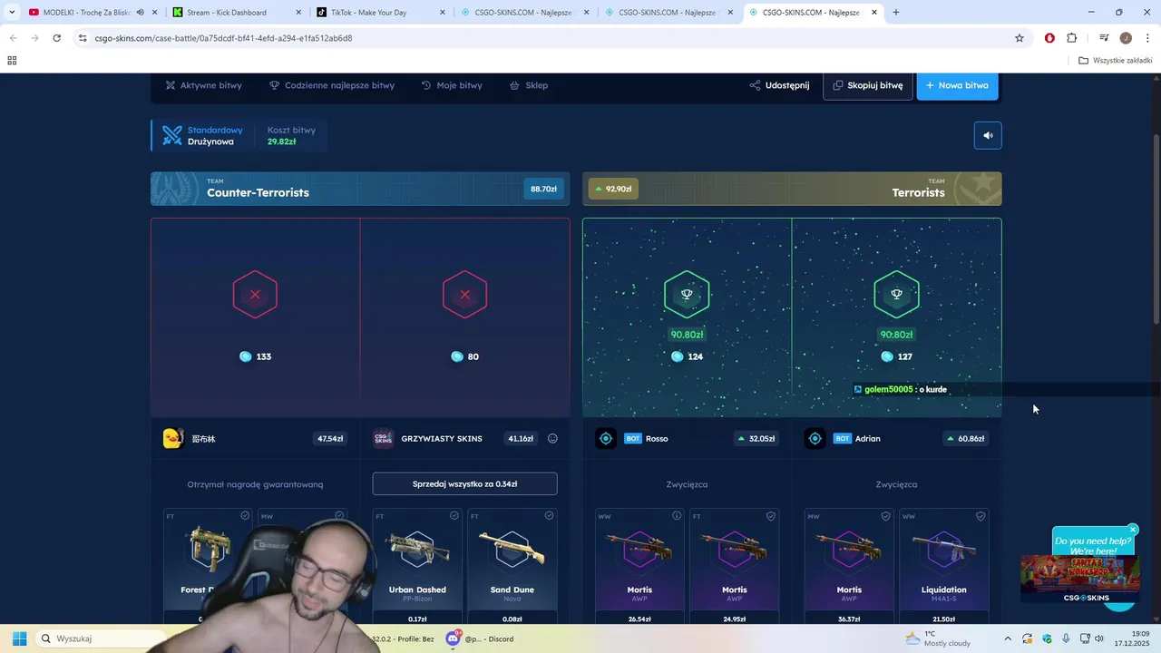Bookmark this page with the star icon
Viewport: 1161px width, 653px height.
(1020, 38)
